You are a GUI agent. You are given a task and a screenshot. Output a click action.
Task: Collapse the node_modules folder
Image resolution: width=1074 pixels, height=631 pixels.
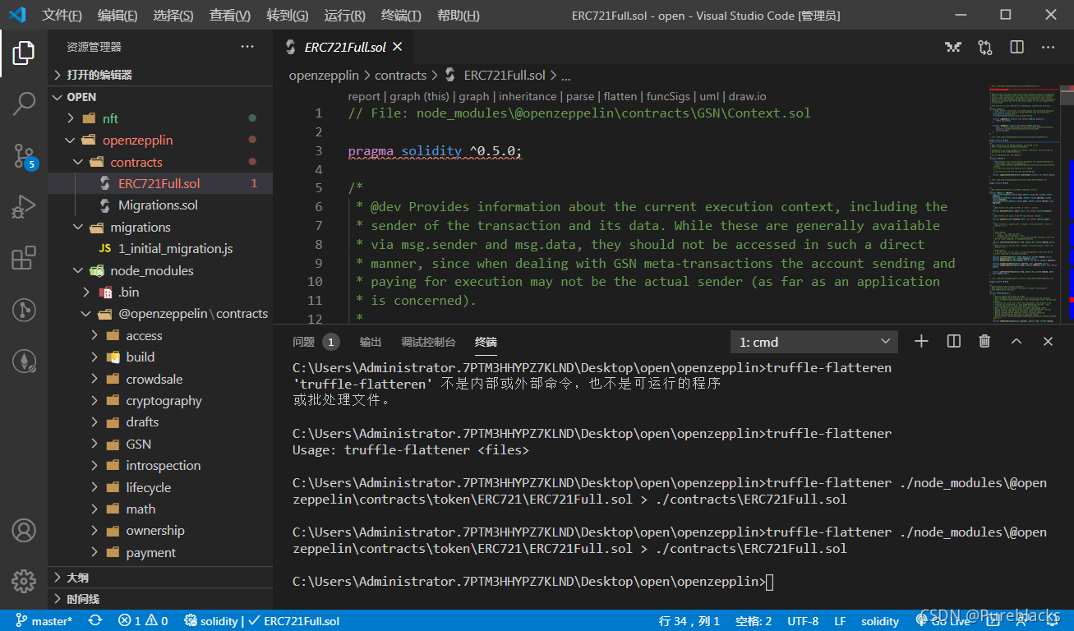[x=160, y=270]
